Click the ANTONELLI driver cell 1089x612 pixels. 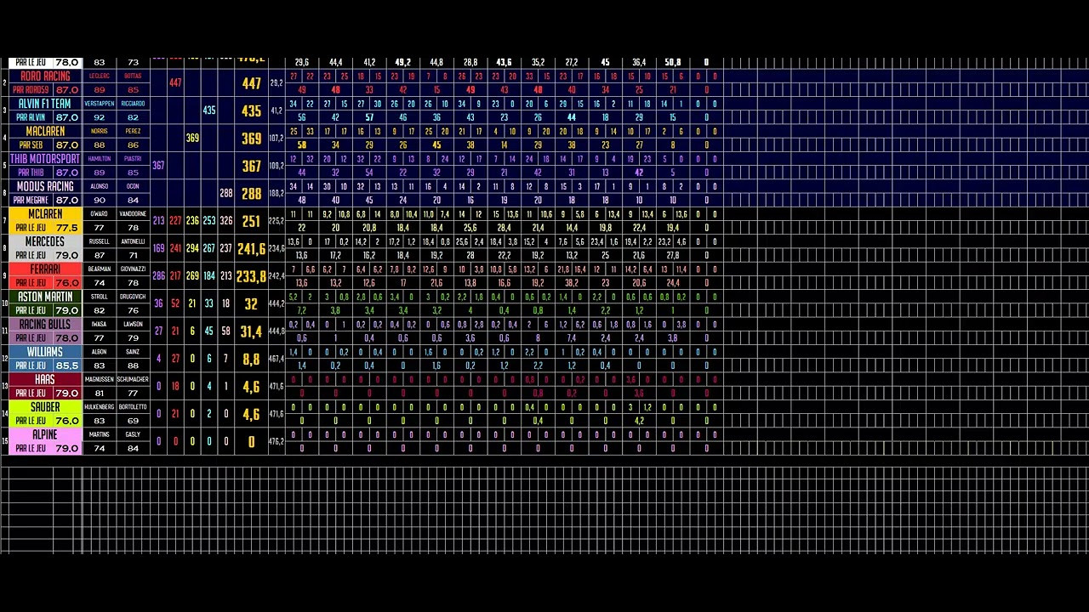point(133,241)
